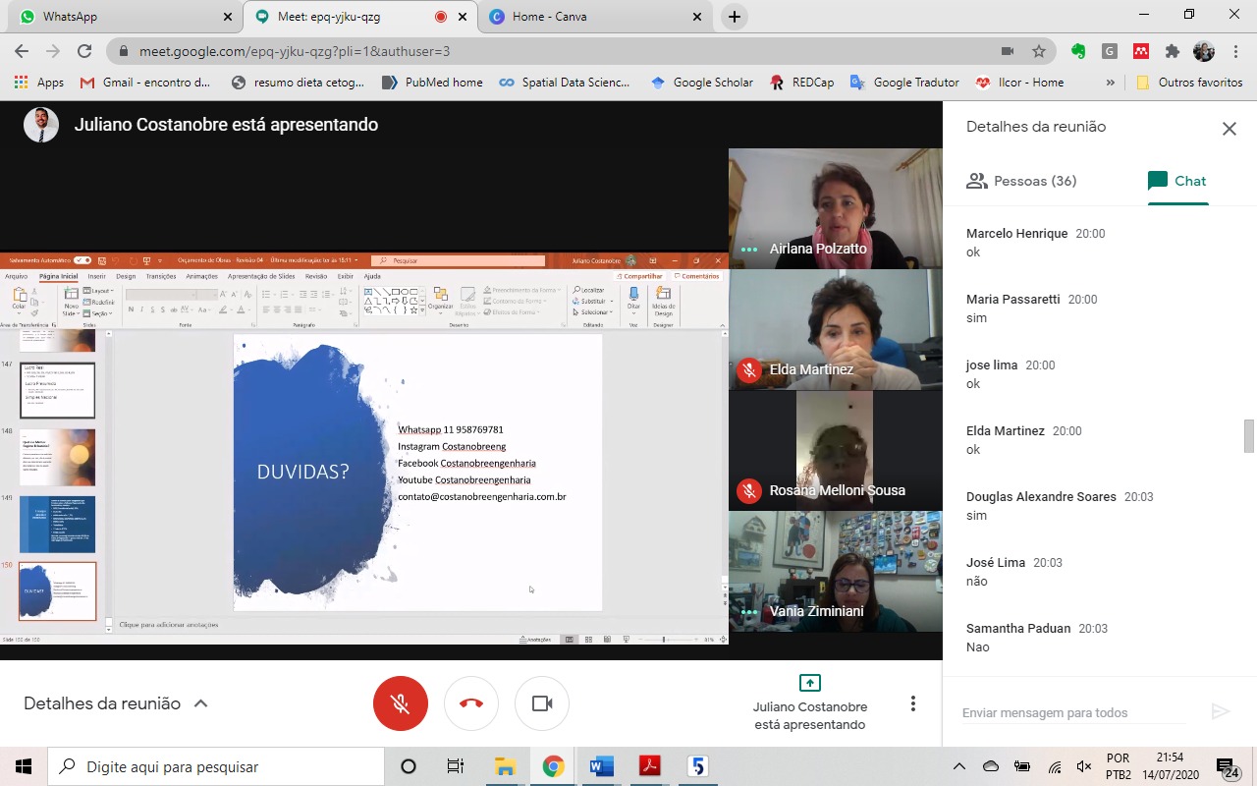The width and height of the screenshot is (1257, 786).
Task: Open the three-dot more options menu in Meet
Action: [913, 703]
